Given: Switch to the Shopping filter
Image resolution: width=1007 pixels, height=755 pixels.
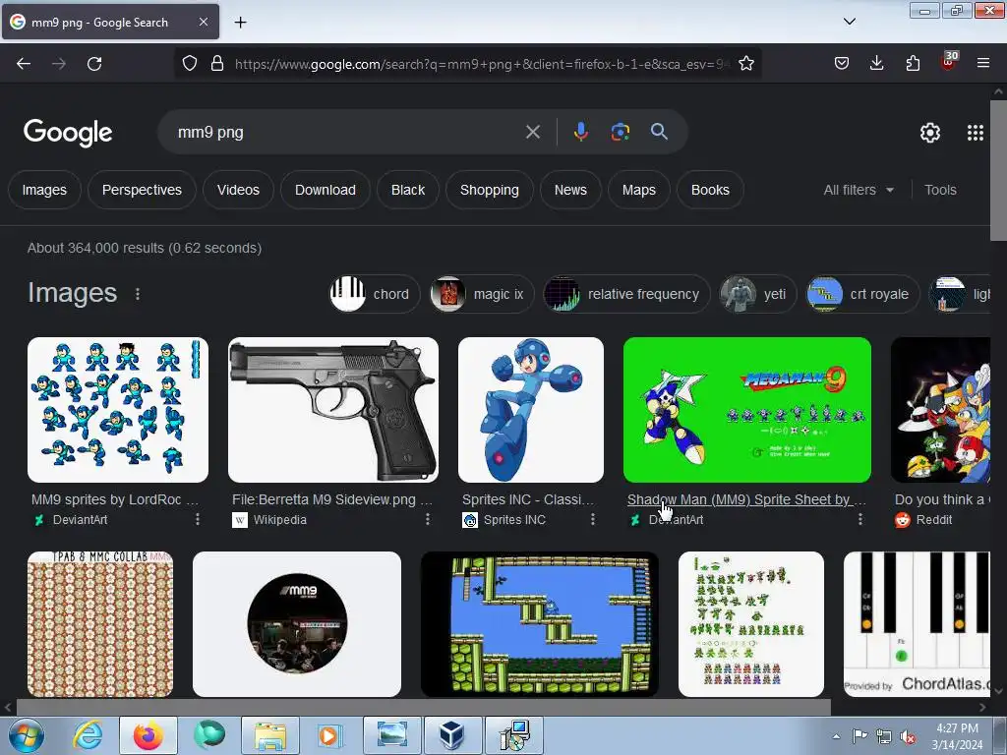Looking at the screenshot, I should pos(490,190).
